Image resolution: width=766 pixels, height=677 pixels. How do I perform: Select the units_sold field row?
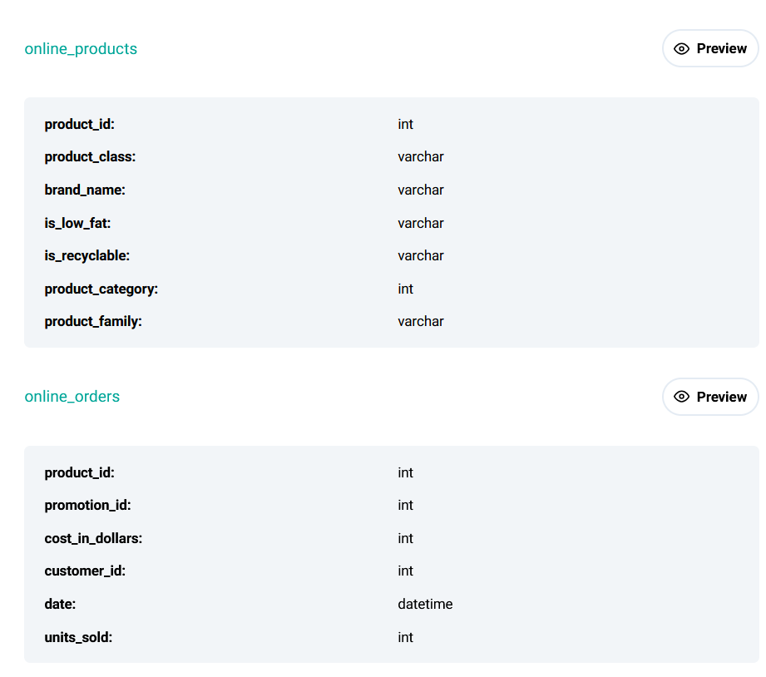pos(79,637)
